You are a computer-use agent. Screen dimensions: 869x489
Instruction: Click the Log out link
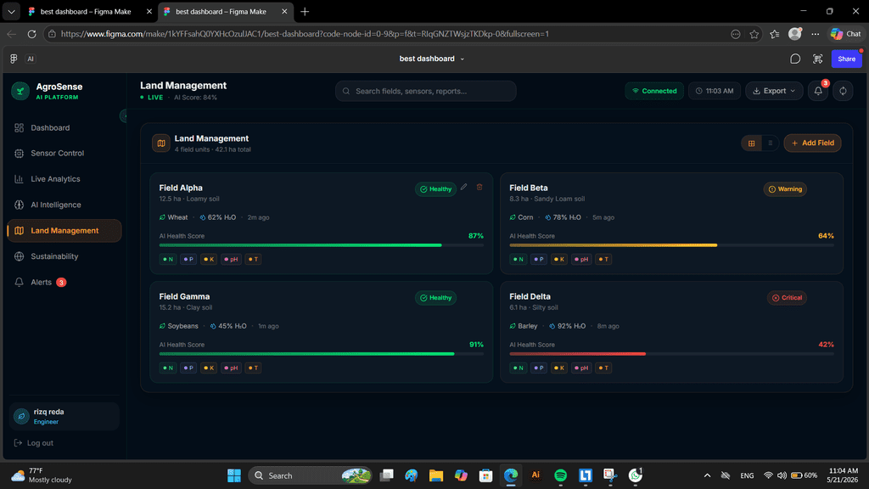pyautogui.click(x=34, y=443)
